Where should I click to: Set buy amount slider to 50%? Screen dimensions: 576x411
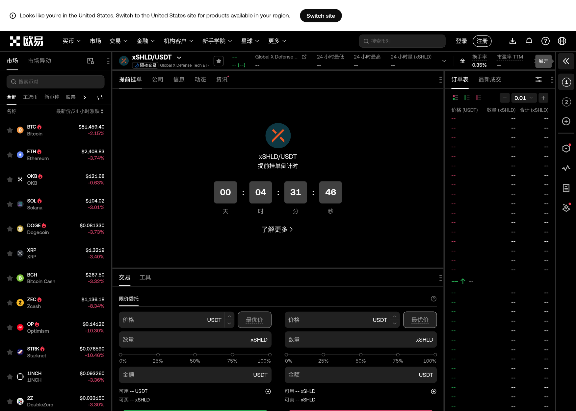[195, 355]
